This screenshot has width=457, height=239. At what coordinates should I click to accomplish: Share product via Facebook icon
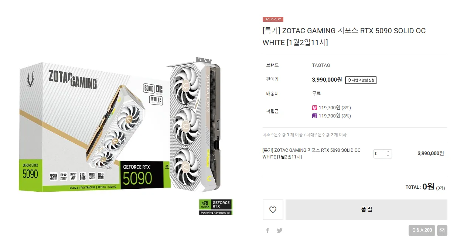click(267, 231)
